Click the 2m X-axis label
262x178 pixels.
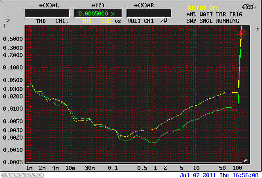click(42, 168)
